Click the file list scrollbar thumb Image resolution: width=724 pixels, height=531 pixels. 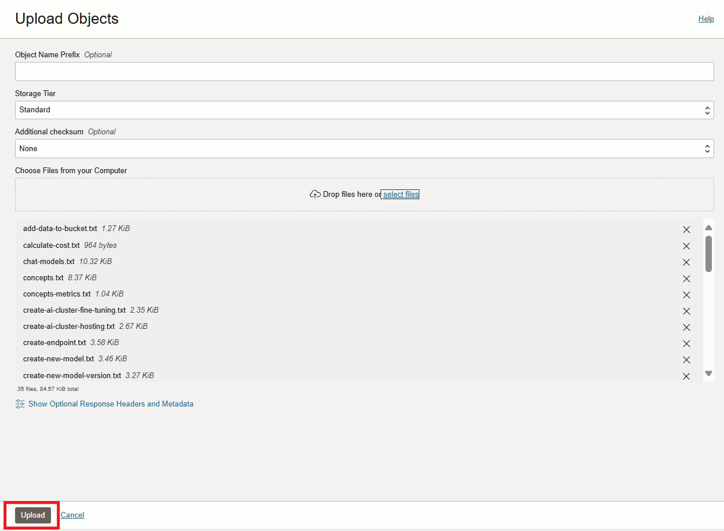tap(708, 253)
